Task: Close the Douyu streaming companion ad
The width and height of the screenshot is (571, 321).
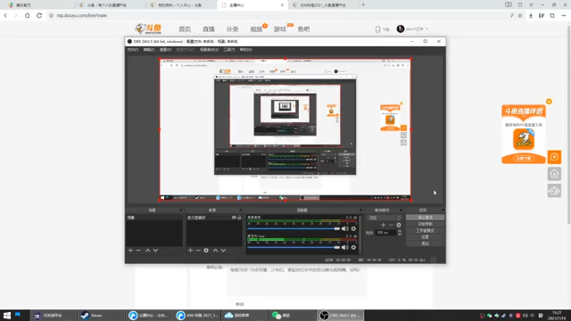Action: coord(549,102)
